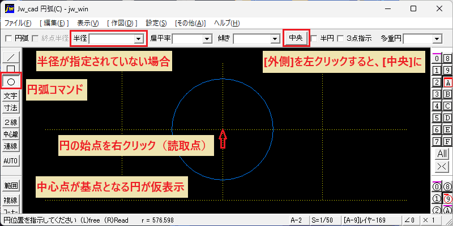Click layer button 0 in upper layer panel
This screenshot has width=453, height=226.
click(x=437, y=59)
